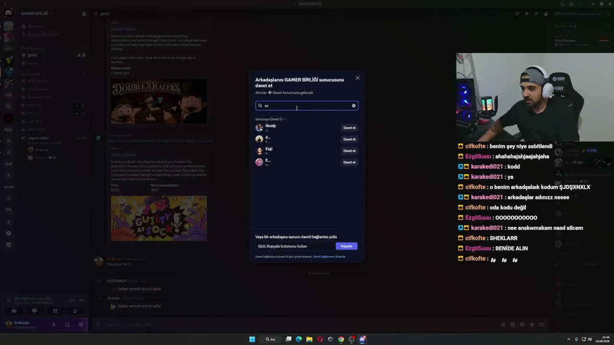Open system clock and date
Viewport: 614px width, 345px height.
pos(602,339)
